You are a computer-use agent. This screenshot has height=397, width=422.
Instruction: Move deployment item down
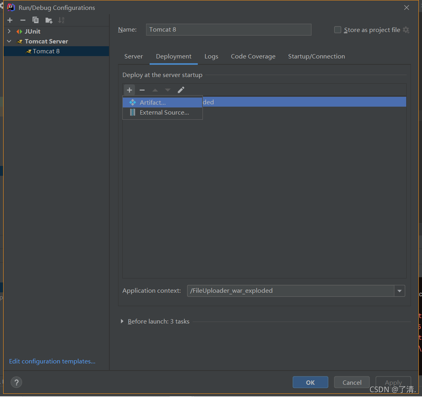coord(168,90)
